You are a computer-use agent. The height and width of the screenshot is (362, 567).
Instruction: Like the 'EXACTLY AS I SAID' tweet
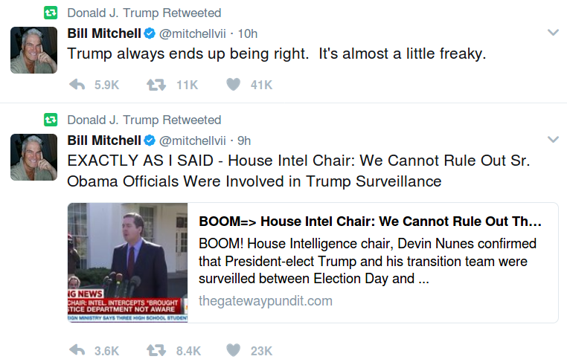tap(233, 350)
